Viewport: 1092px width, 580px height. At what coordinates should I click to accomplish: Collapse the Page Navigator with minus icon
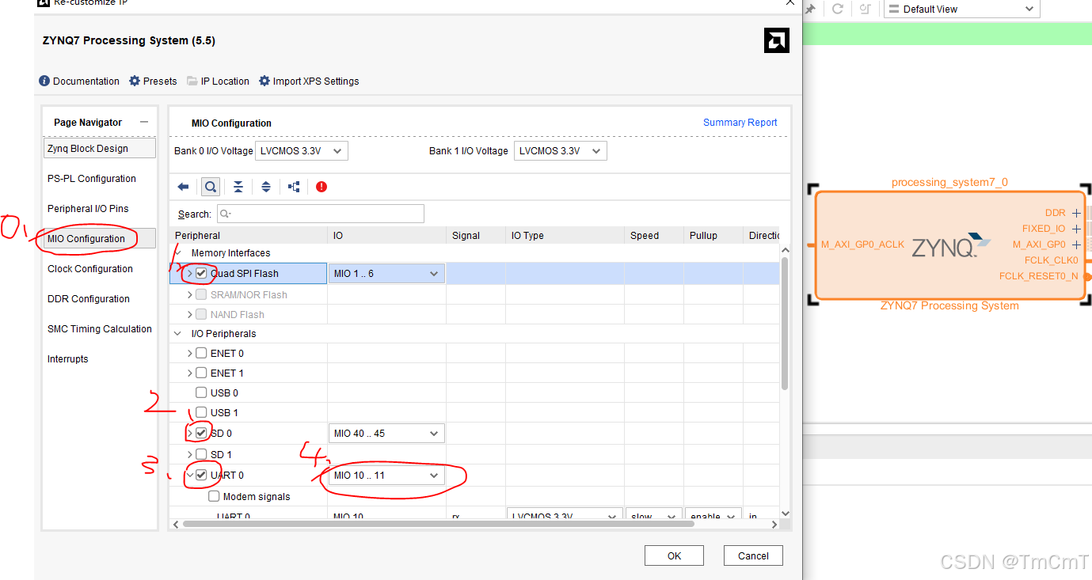[143, 122]
